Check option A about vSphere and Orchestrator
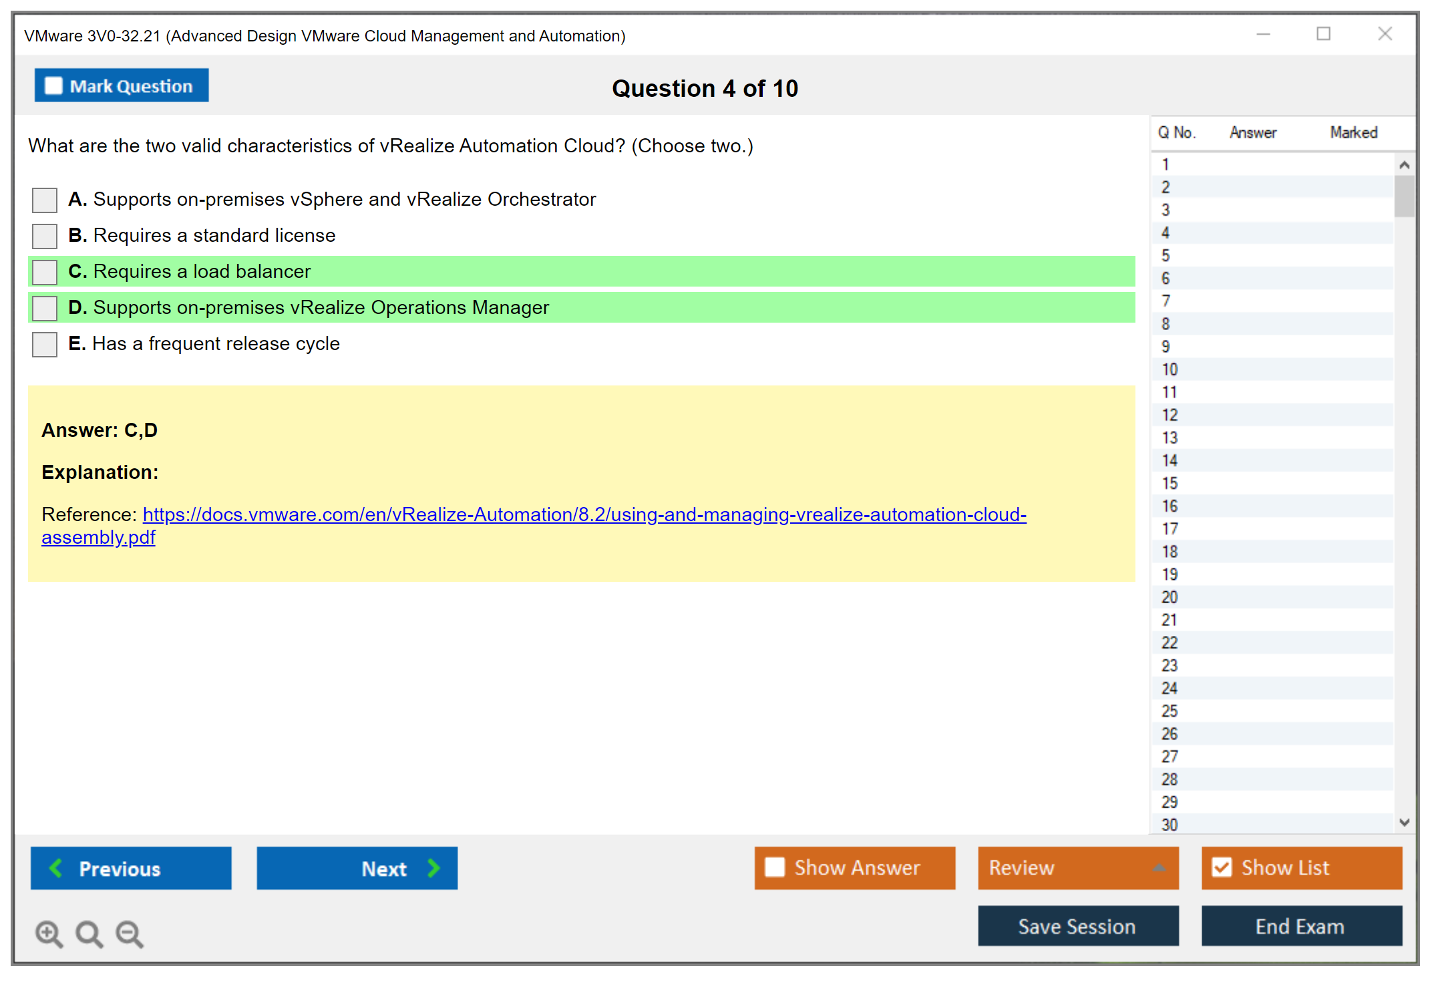This screenshot has width=1436, height=982. click(x=45, y=200)
